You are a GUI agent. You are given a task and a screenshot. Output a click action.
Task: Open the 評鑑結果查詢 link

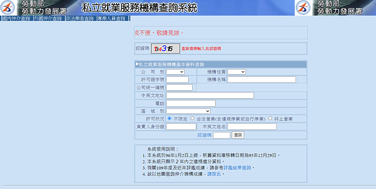(x=237, y=168)
